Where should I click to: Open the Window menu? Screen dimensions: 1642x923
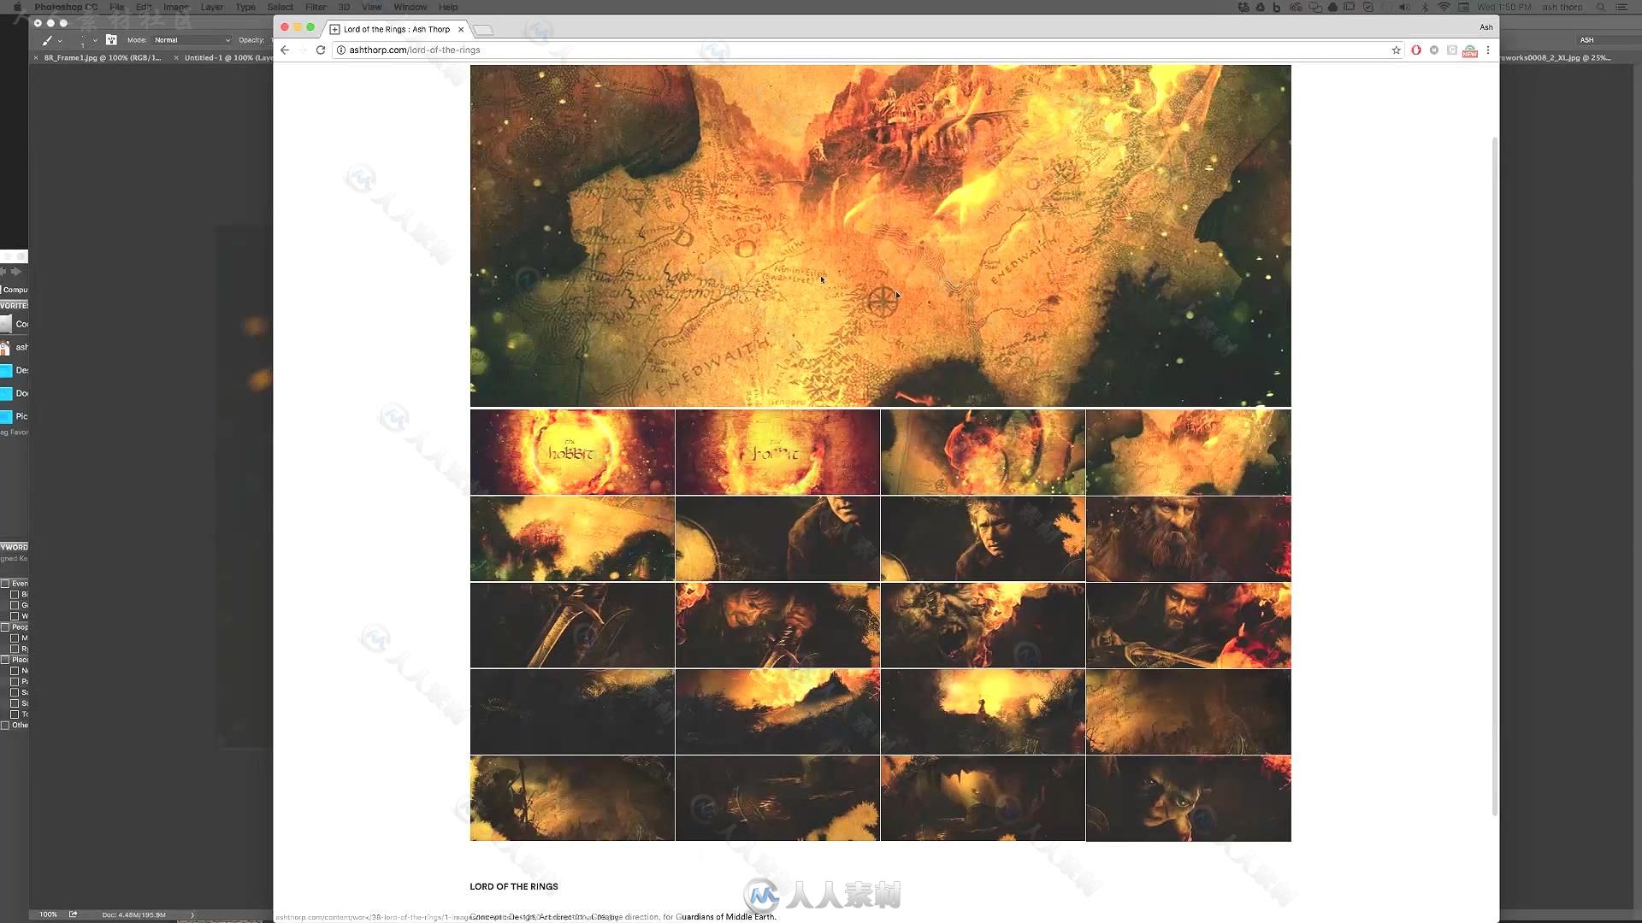[x=410, y=7]
